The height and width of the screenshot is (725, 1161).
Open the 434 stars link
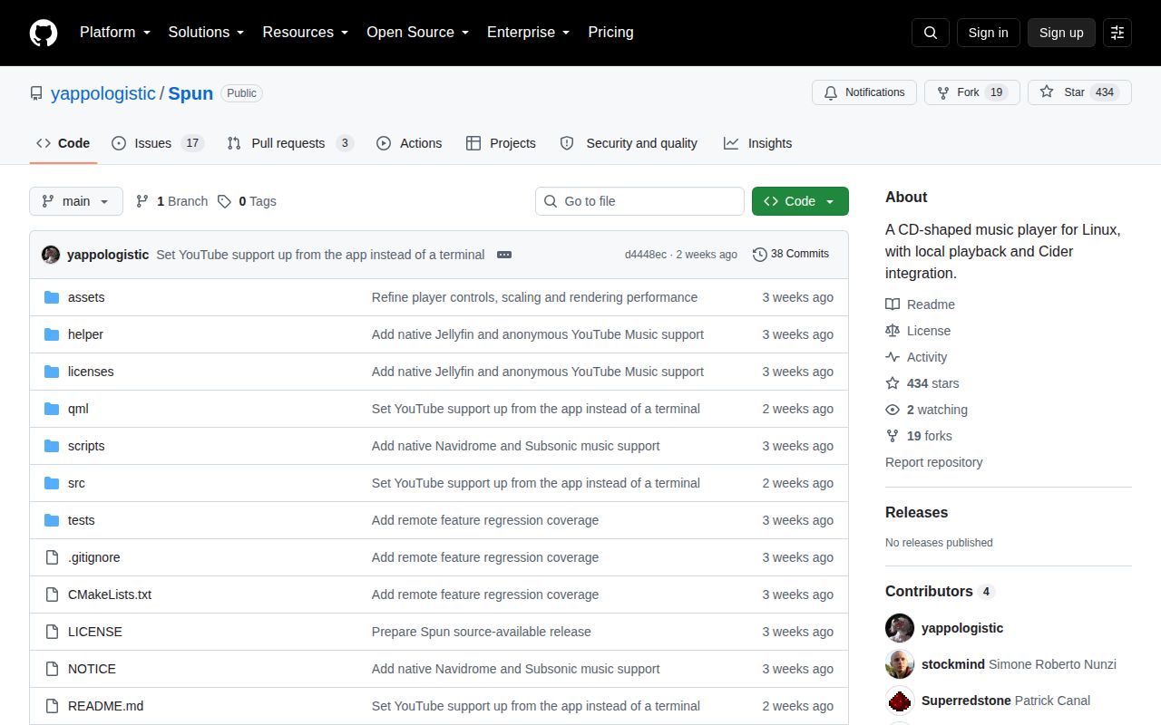922,383
